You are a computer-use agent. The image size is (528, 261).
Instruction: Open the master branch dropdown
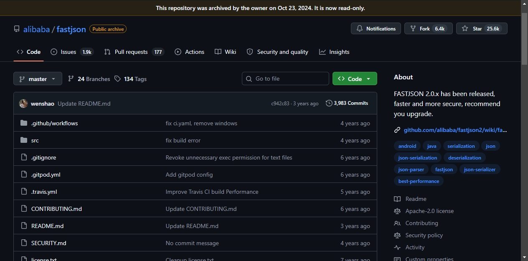tap(38, 79)
